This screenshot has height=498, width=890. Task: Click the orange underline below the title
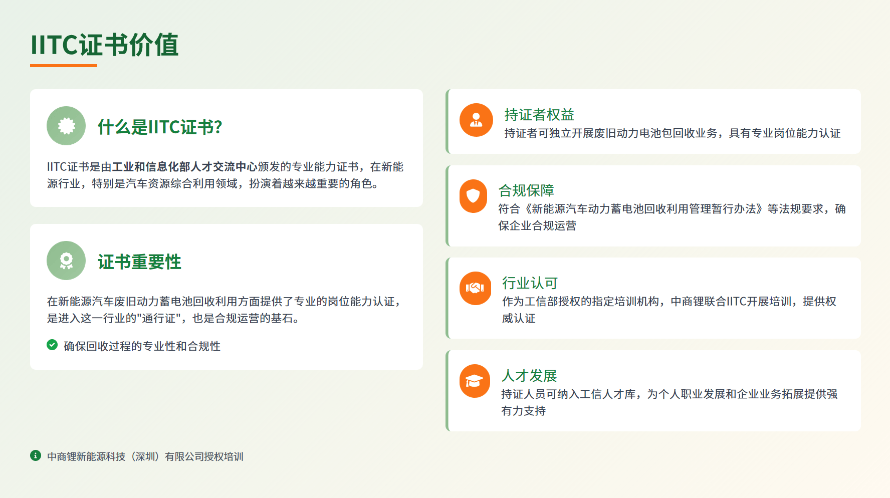pyautogui.click(x=64, y=65)
